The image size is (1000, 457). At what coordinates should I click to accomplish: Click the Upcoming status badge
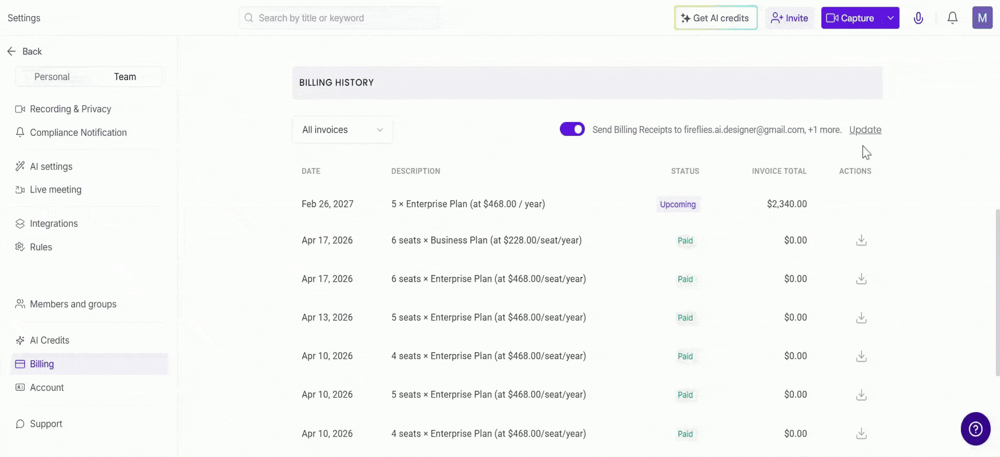(x=678, y=204)
